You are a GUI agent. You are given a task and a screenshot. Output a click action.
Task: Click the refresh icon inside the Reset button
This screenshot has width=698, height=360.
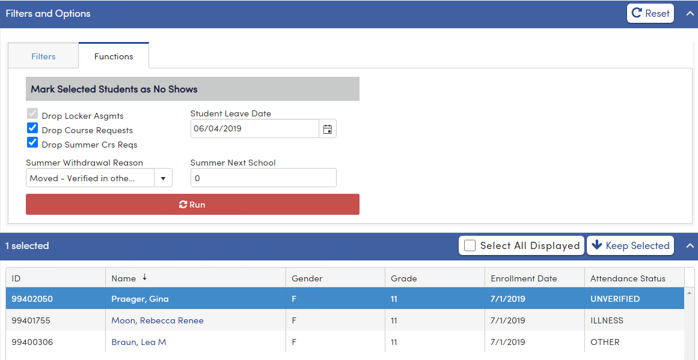[638, 13]
